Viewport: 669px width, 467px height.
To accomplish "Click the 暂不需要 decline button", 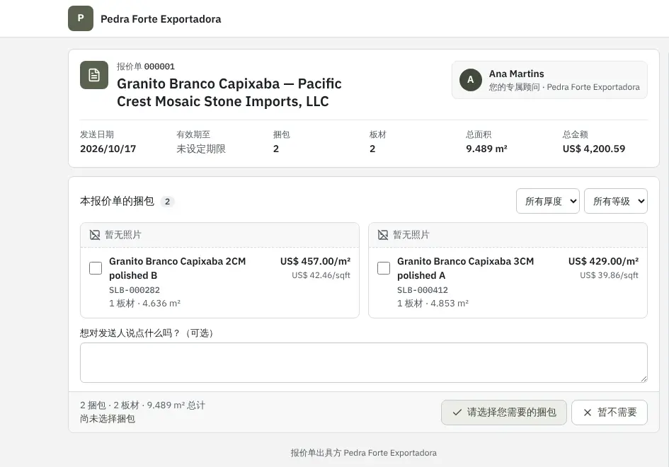I will click(x=610, y=413).
